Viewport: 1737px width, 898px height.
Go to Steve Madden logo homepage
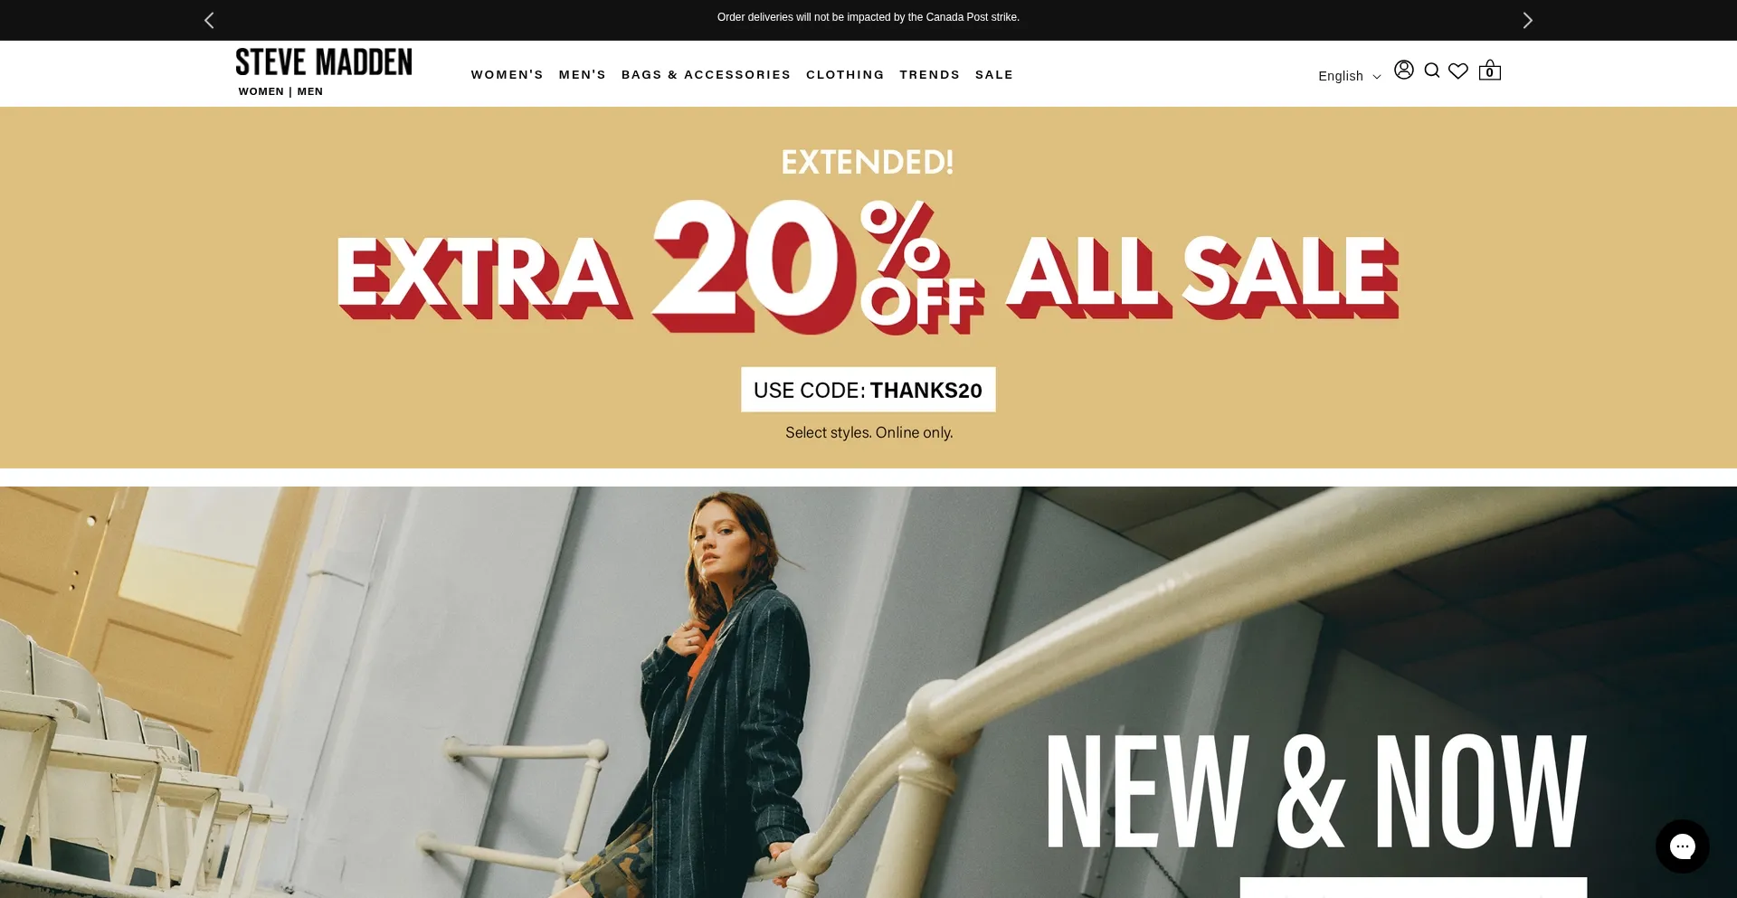click(x=324, y=61)
